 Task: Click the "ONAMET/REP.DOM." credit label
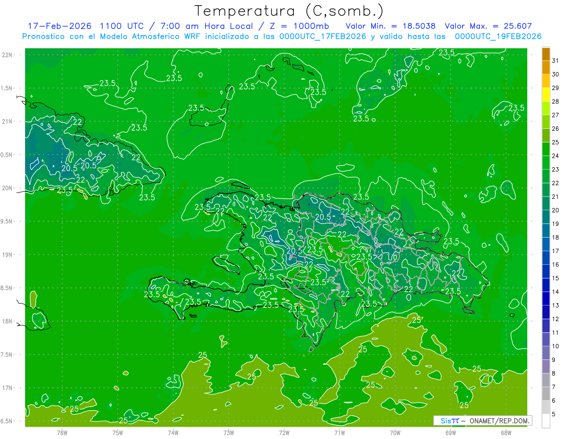point(500,421)
